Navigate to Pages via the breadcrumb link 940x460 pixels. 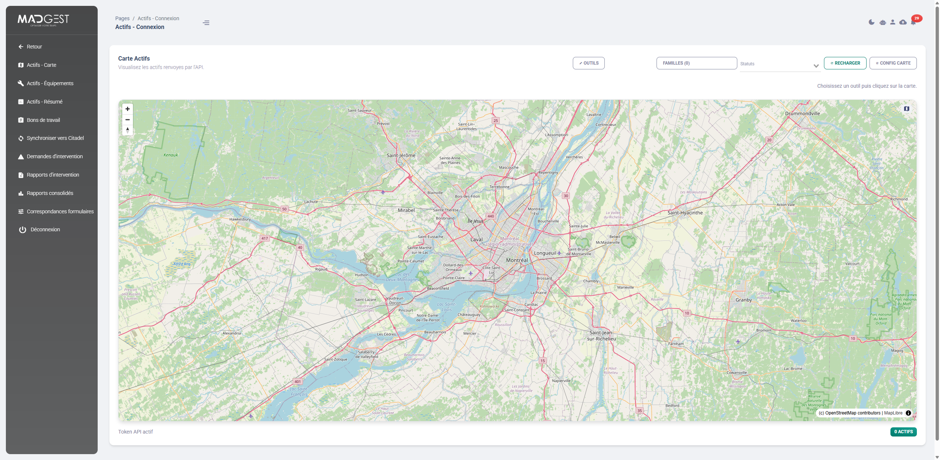pos(122,18)
